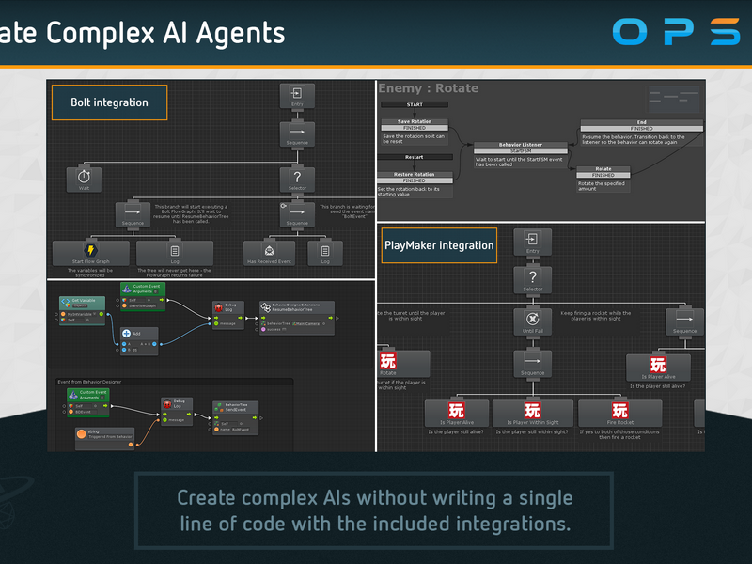Click the Save Rotation state
Image resolution: width=752 pixels, height=564 pixels.
point(415,132)
